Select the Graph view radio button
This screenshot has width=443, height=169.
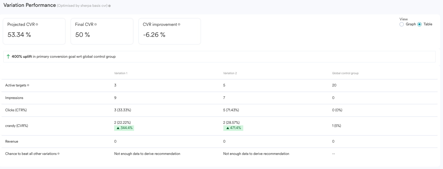click(402, 24)
